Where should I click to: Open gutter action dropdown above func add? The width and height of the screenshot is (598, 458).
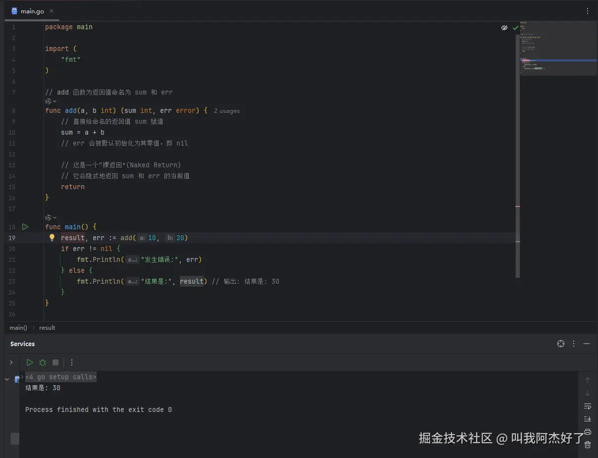51,101
